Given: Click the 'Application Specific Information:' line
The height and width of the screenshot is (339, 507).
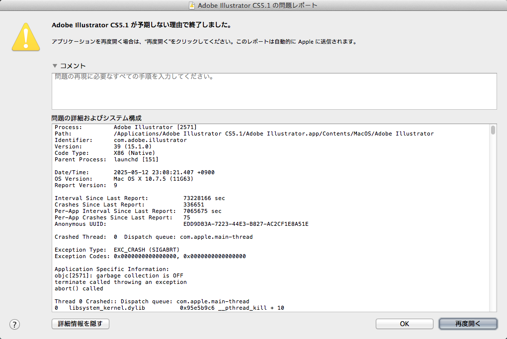Looking at the screenshot, I should click(x=111, y=269).
